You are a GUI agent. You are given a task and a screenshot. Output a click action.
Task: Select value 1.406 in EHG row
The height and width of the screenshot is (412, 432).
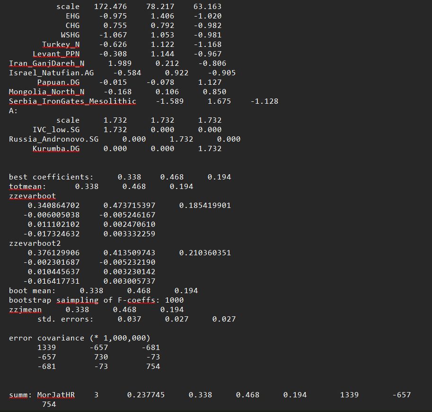click(163, 16)
